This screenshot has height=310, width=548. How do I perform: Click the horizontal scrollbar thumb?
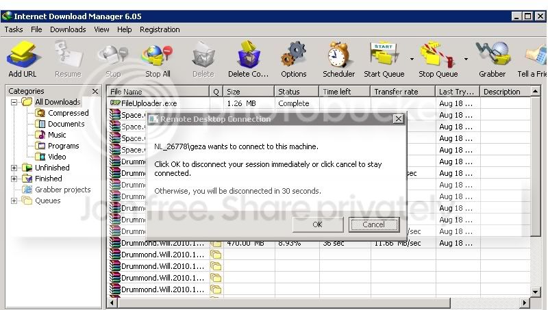pyautogui.click(x=284, y=302)
